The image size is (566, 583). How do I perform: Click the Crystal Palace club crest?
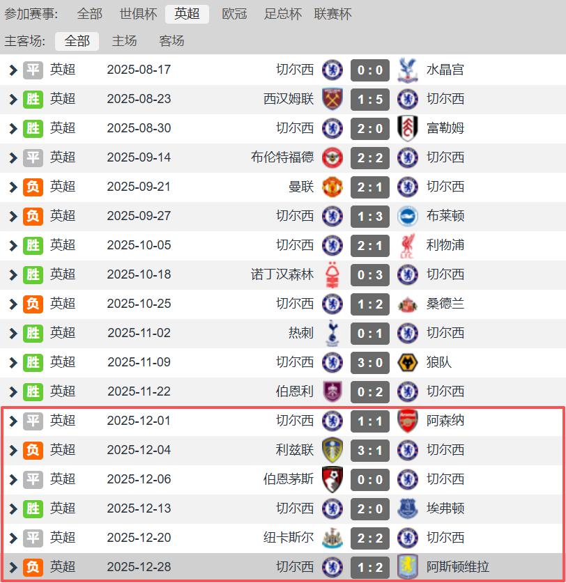408,70
